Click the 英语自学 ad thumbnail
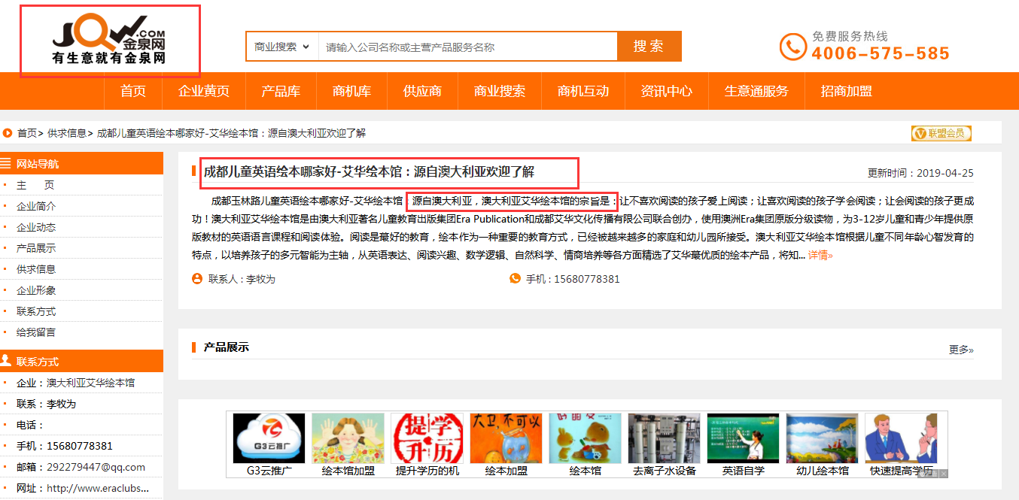This screenshot has height=500, width=1019. [744, 438]
